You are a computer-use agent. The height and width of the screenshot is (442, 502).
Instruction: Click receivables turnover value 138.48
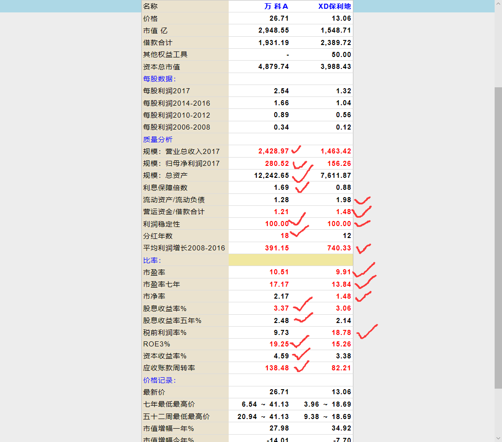(x=277, y=368)
